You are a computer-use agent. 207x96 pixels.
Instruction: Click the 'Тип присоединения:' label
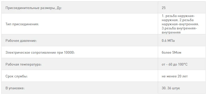click(22, 24)
